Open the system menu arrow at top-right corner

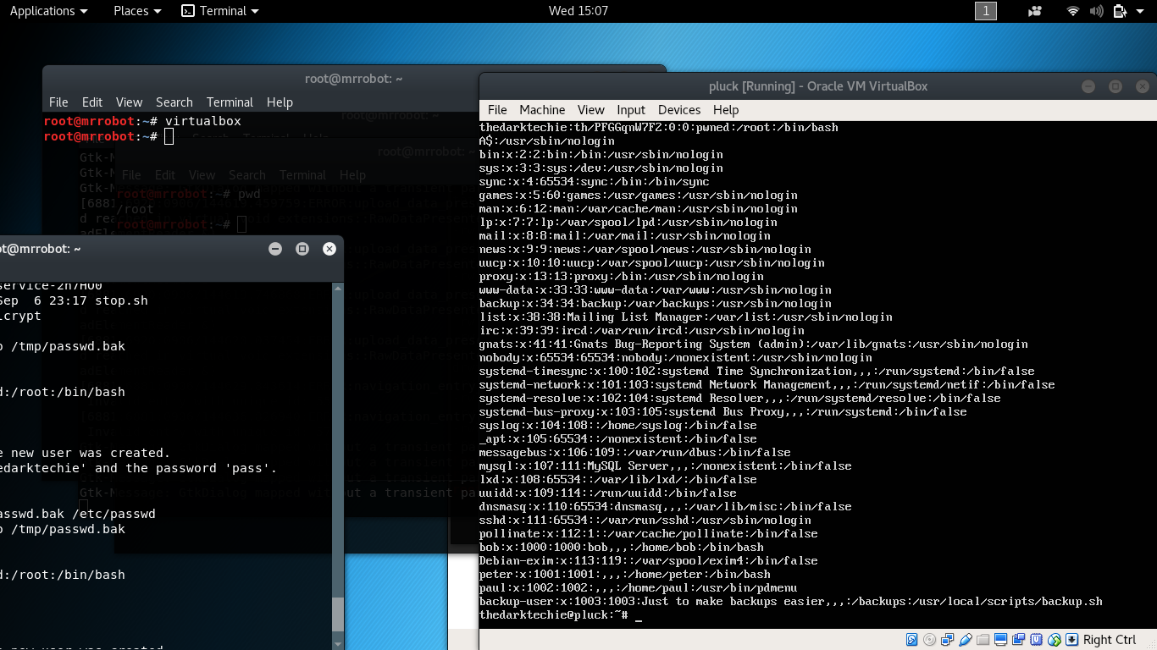pyautogui.click(x=1141, y=11)
